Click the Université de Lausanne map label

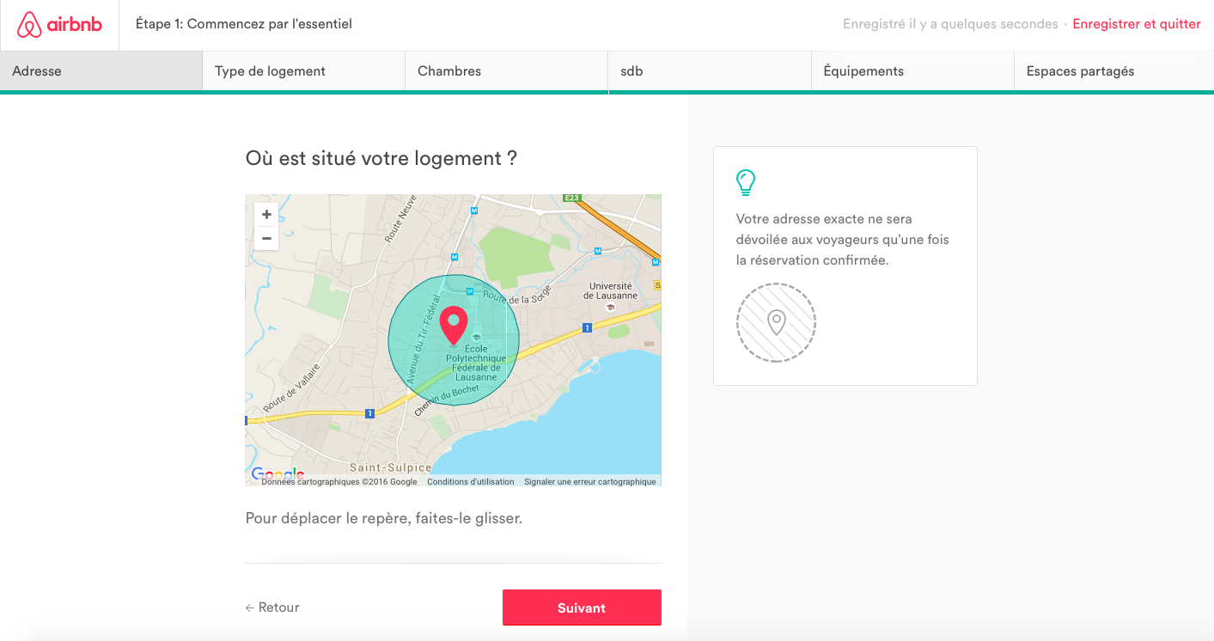[610, 290]
